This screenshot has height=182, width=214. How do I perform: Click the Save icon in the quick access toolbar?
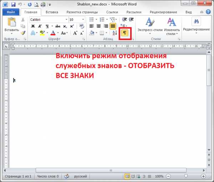[x=13, y=5]
